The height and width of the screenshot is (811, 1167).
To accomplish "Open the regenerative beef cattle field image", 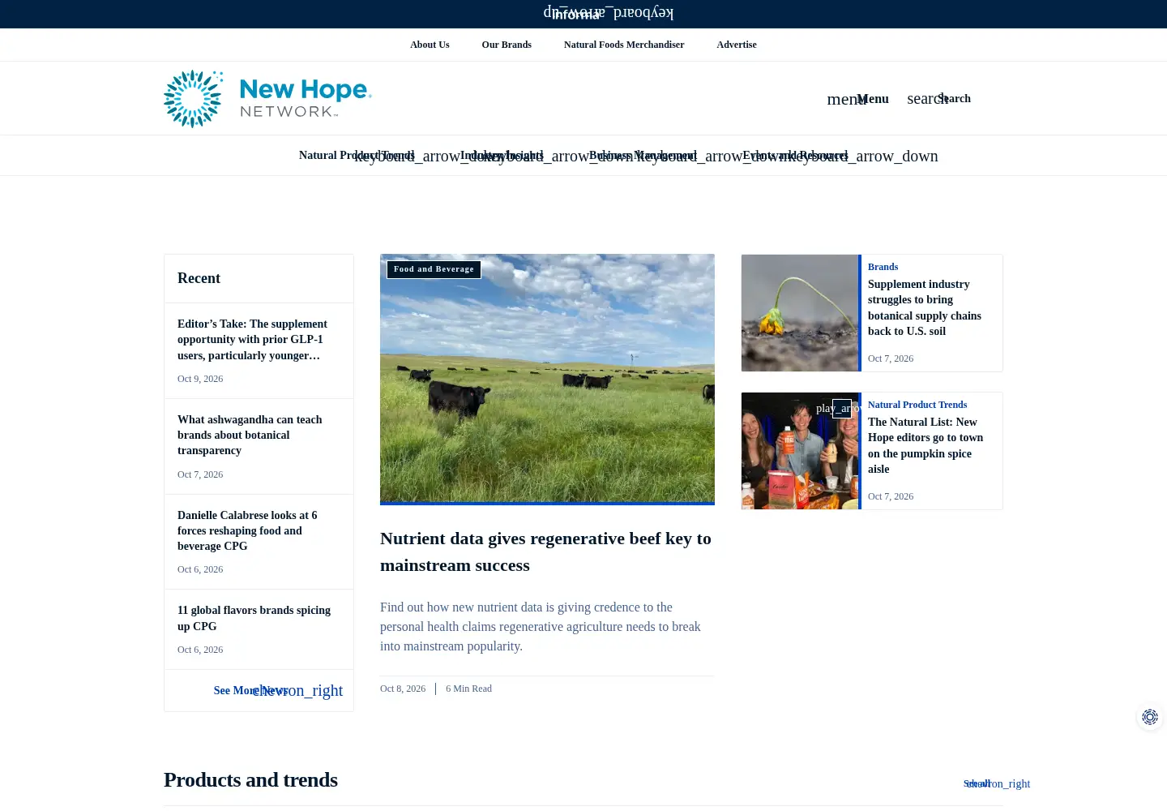I will [x=547, y=379].
